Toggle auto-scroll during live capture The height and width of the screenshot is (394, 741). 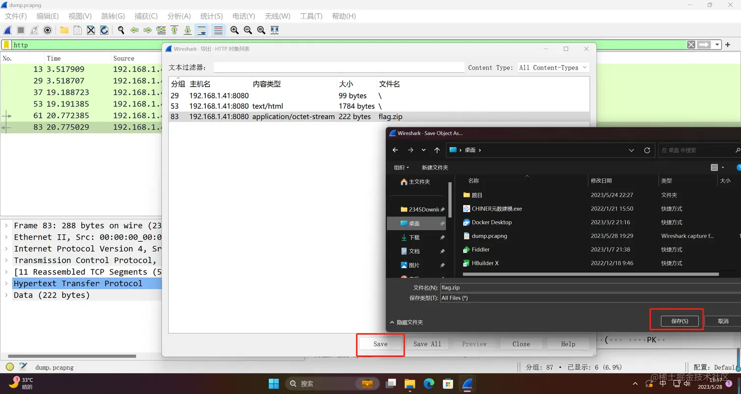coord(201,30)
